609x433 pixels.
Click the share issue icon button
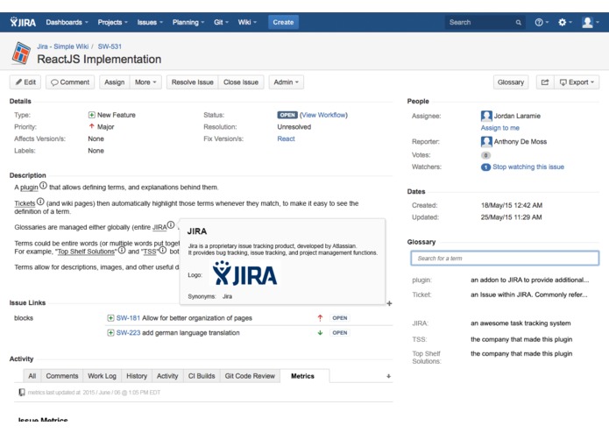pos(545,82)
